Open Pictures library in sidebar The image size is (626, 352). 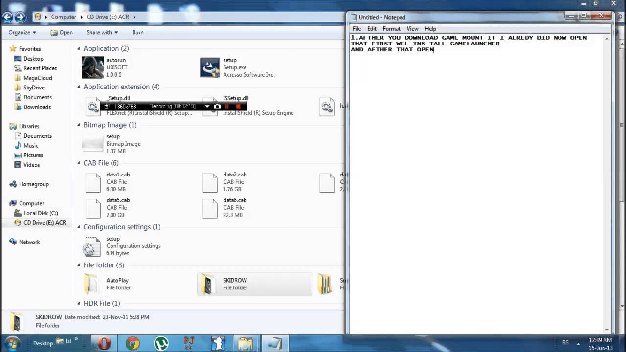click(x=33, y=155)
